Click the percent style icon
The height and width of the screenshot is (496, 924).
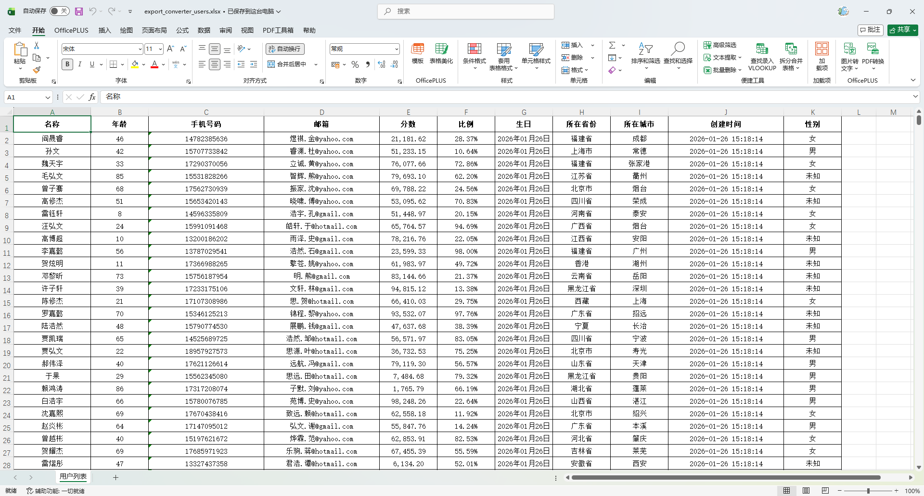355,64
